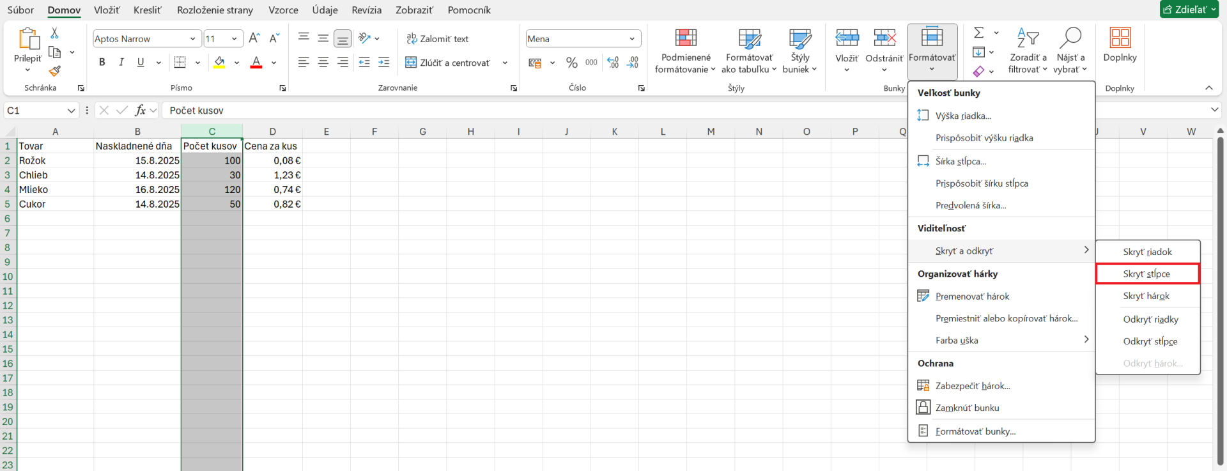
Task: Toggle underline formatting
Action: 141,62
